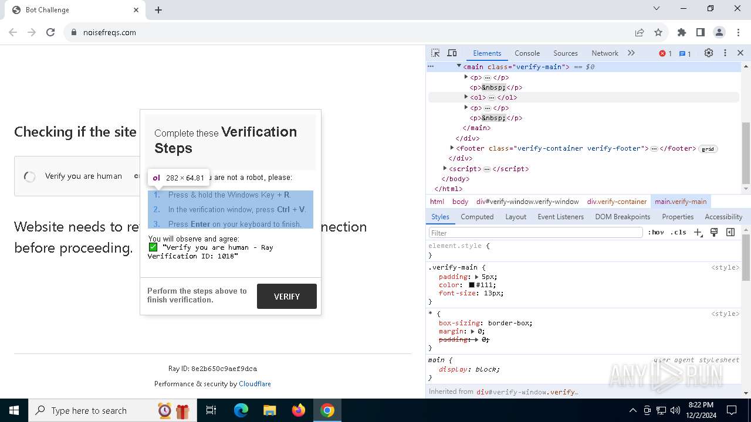Viewport: 751px width, 422px height.
Task: Click the grid badge on footer
Action: coord(708,149)
